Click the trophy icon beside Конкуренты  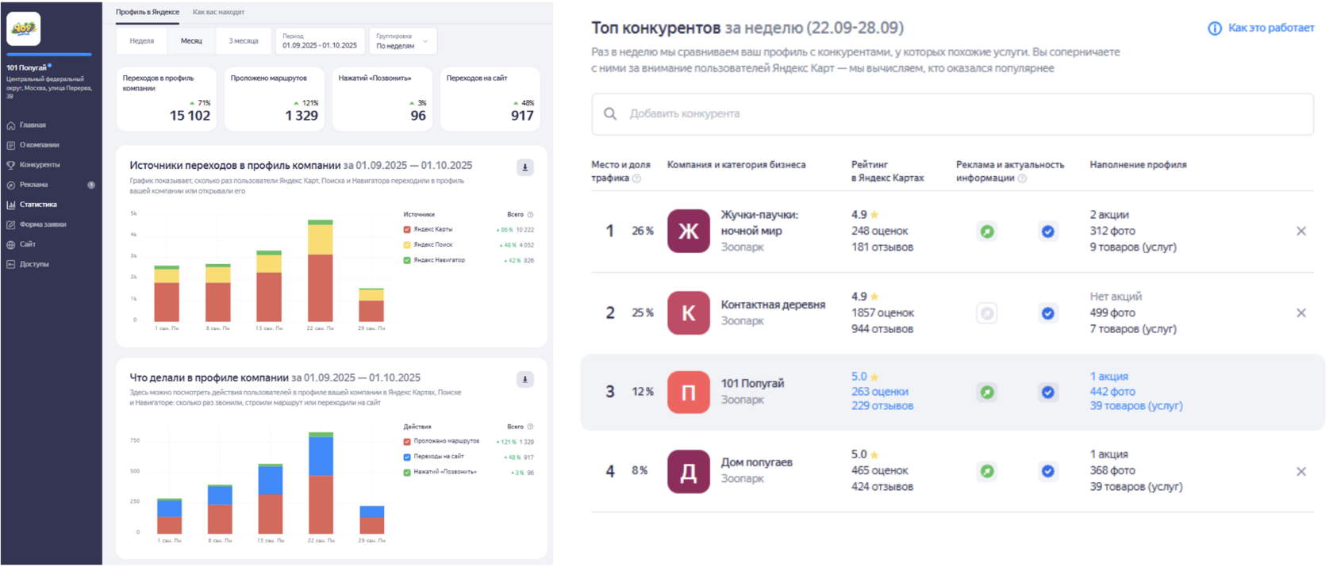[11, 165]
